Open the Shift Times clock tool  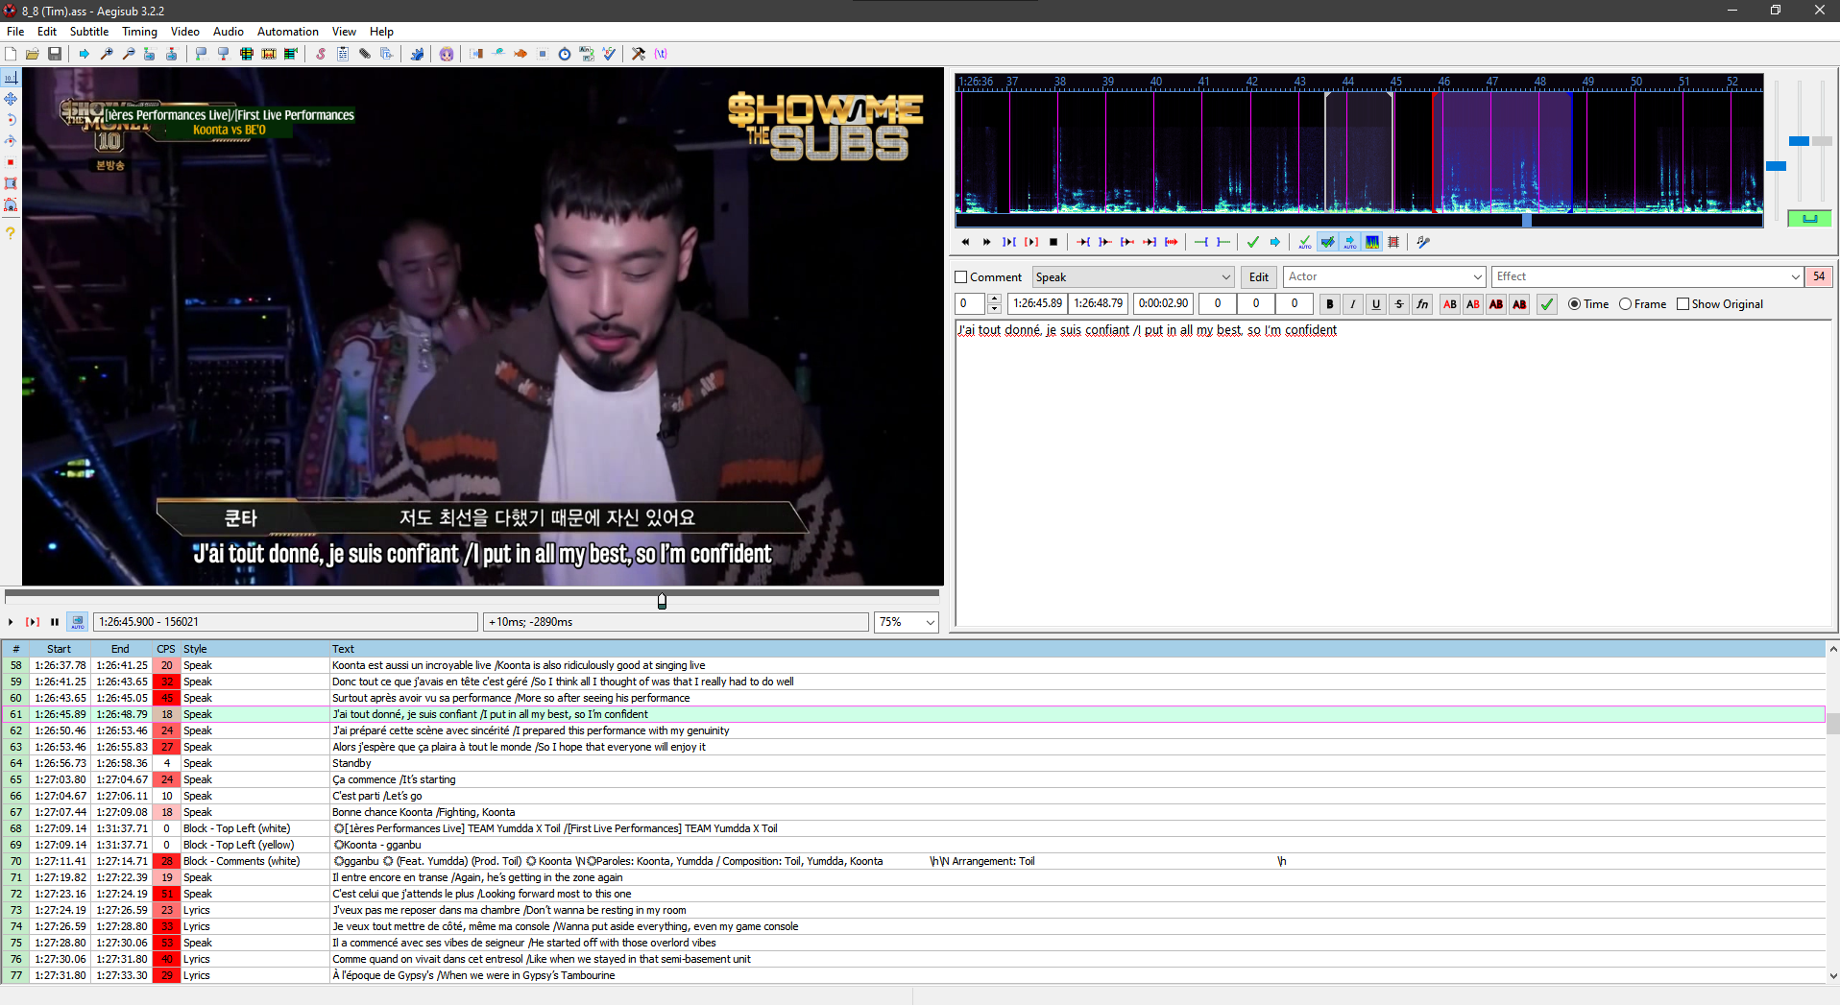(565, 54)
